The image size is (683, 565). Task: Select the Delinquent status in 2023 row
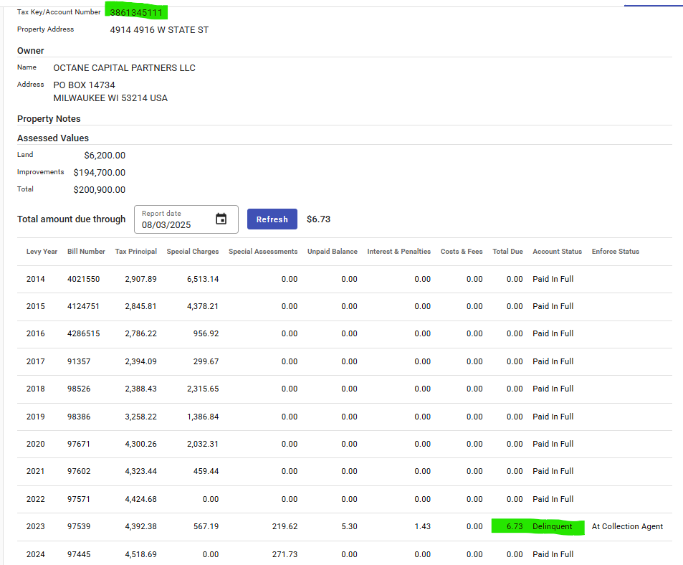point(552,526)
